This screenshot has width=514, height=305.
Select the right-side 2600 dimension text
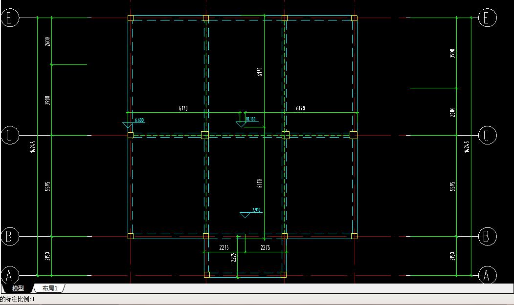tap(452, 112)
